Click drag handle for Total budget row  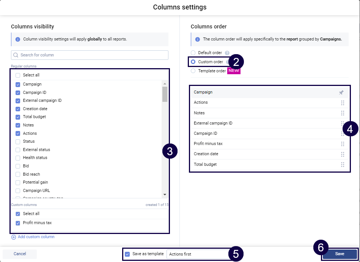click(343, 164)
